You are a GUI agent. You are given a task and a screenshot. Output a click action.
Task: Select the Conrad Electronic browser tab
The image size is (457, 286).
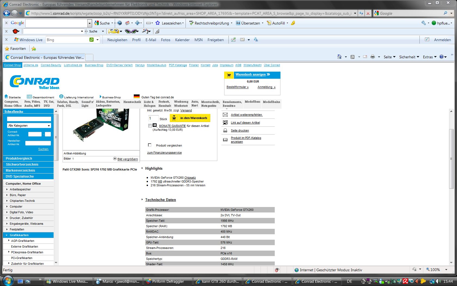[x=45, y=57]
